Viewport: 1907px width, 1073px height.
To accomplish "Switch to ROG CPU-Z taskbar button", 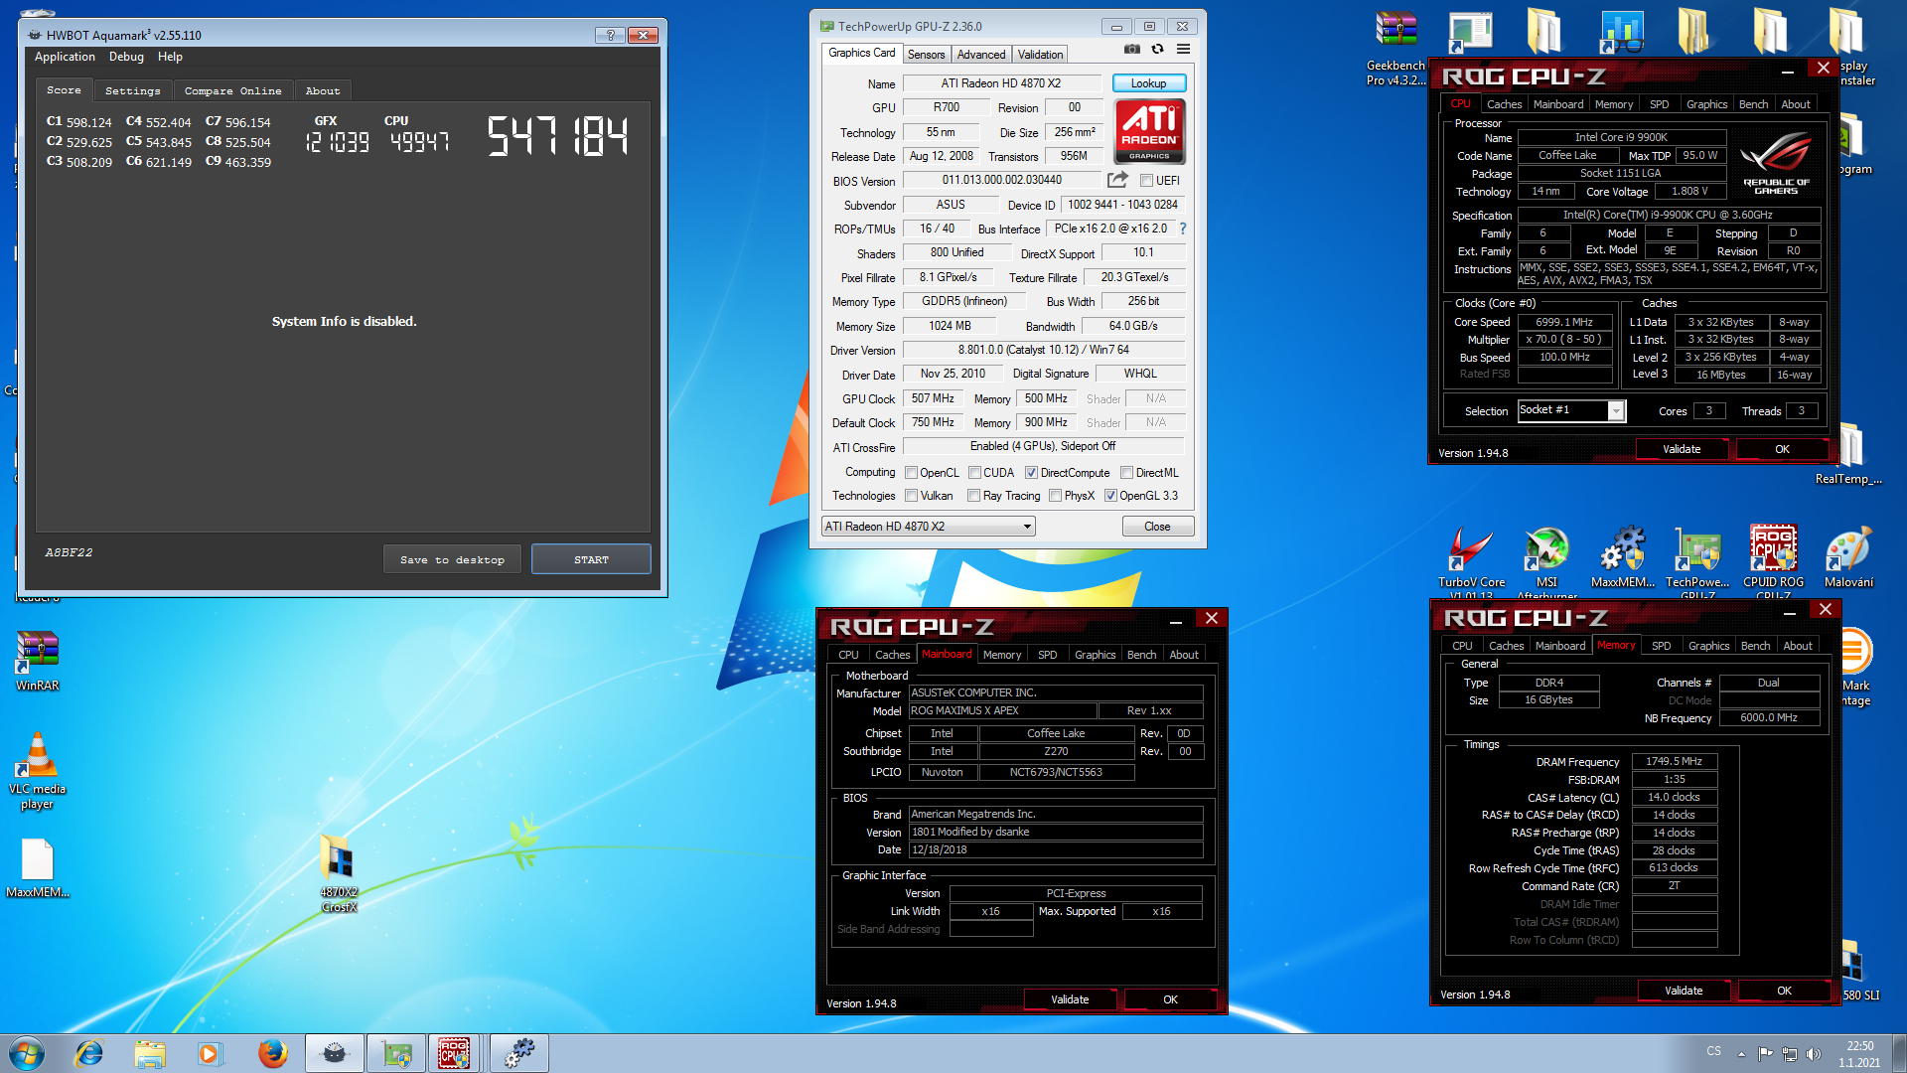I will (455, 1053).
